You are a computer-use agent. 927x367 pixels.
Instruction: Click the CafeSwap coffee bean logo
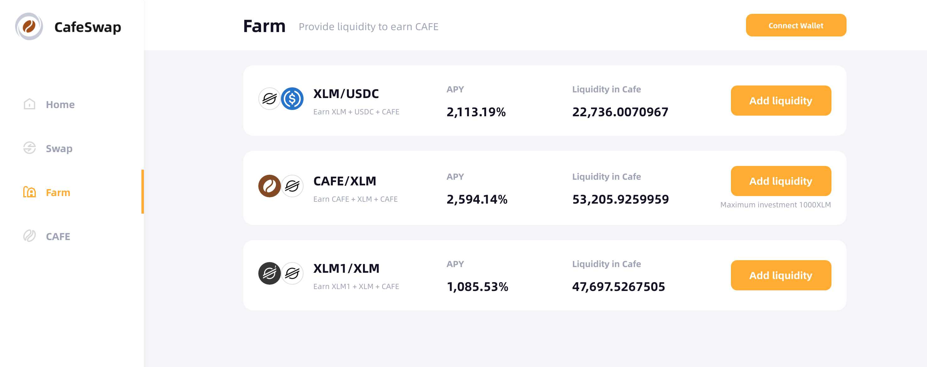[29, 27]
